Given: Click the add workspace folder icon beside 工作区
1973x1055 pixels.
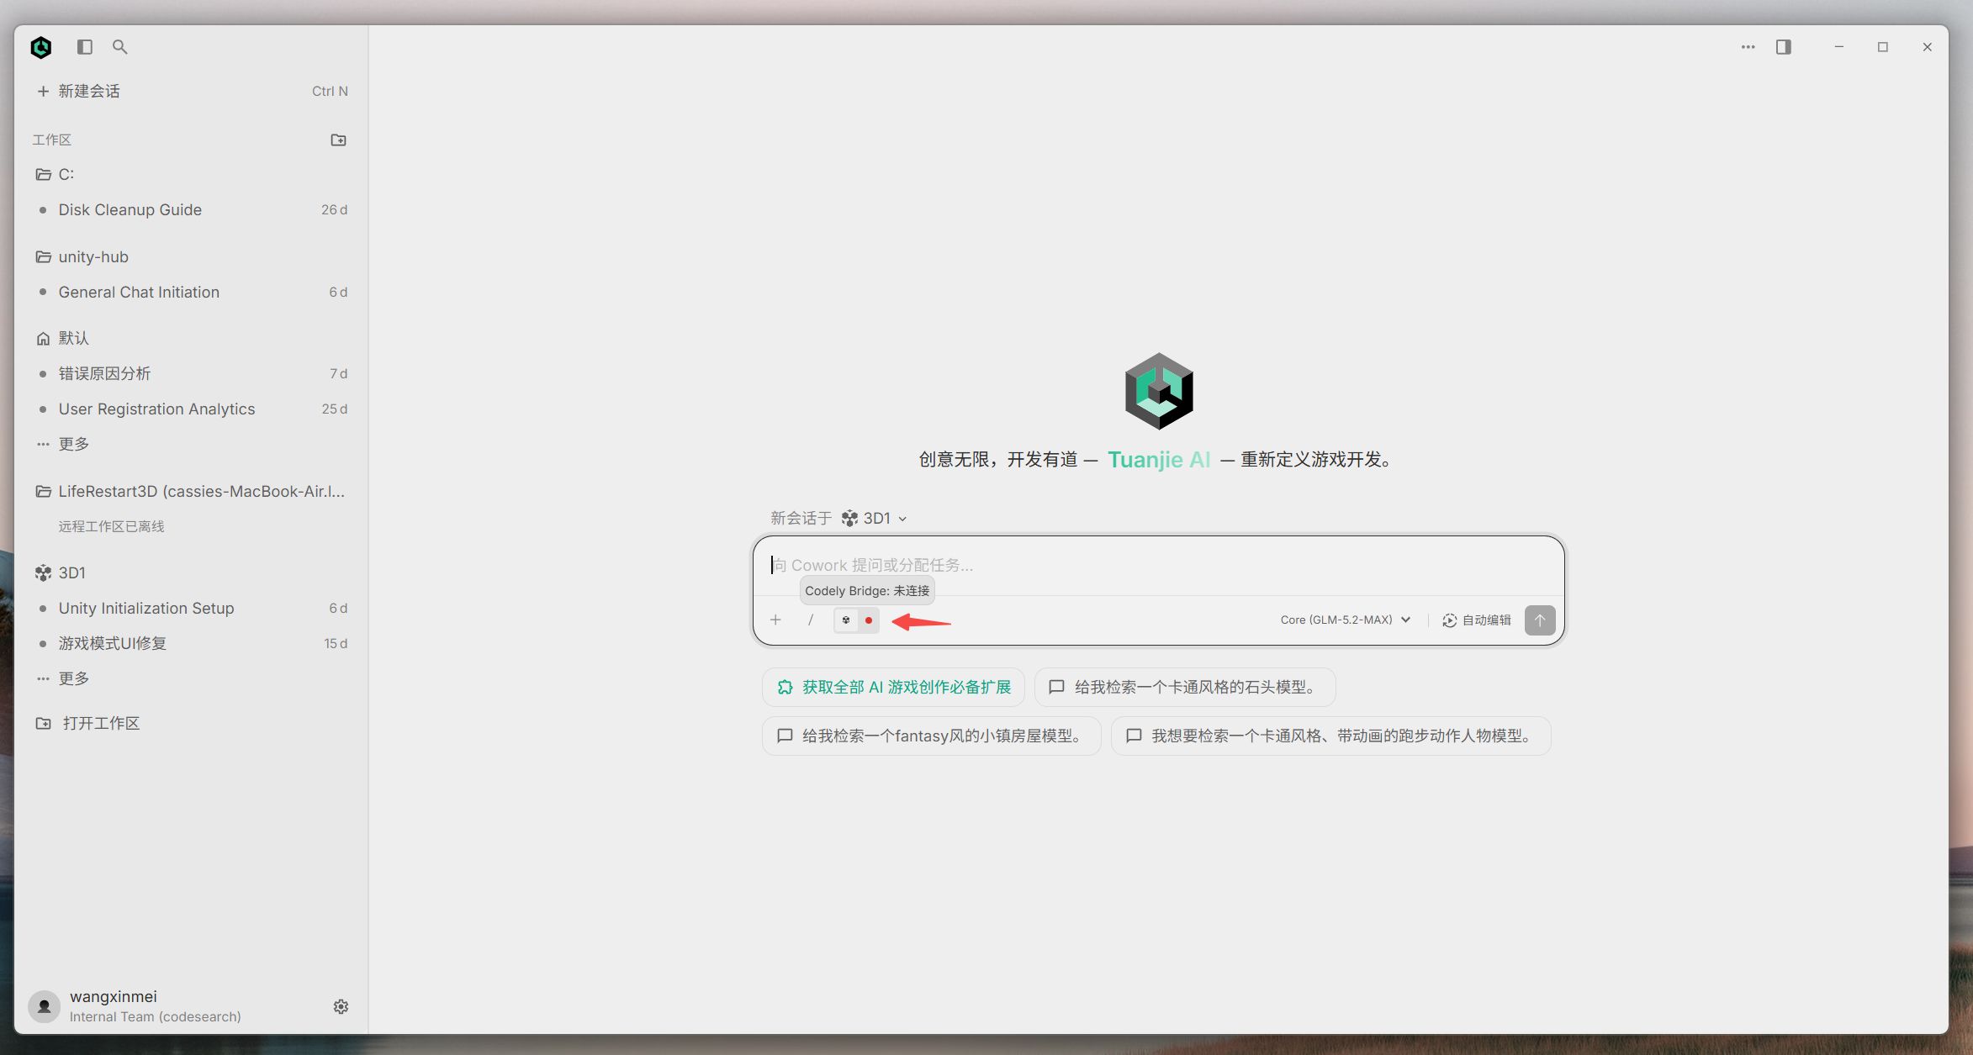Looking at the screenshot, I should coord(339,140).
